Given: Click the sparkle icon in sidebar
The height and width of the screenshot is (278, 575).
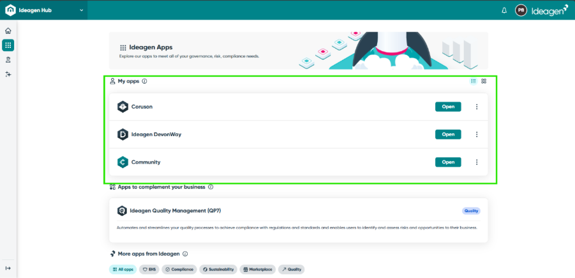Looking at the screenshot, I should click(8, 74).
